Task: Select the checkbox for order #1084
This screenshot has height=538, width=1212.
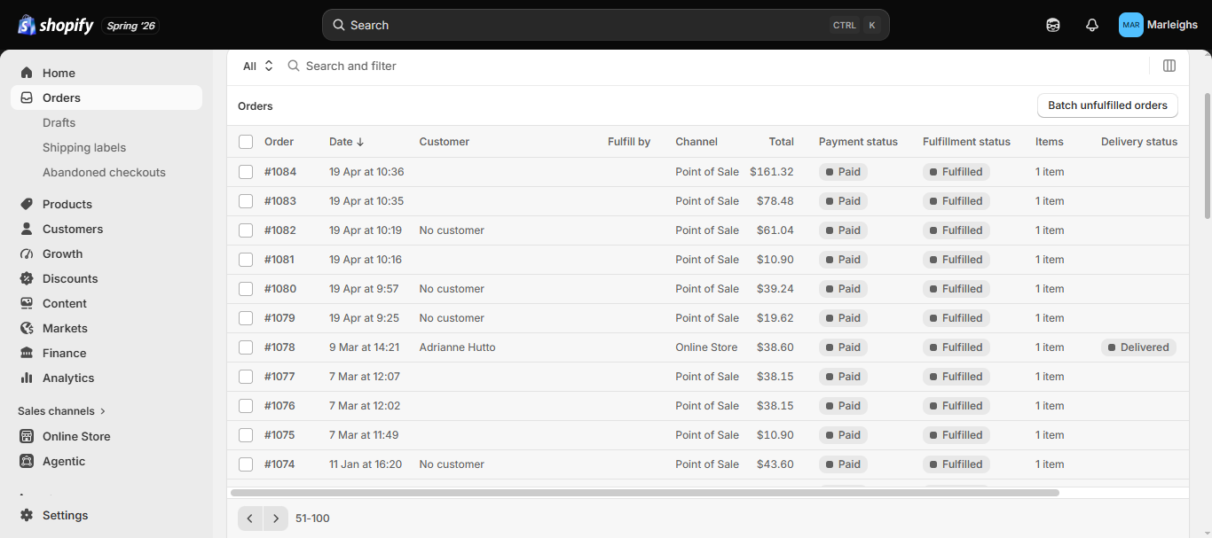Action: pyautogui.click(x=246, y=172)
